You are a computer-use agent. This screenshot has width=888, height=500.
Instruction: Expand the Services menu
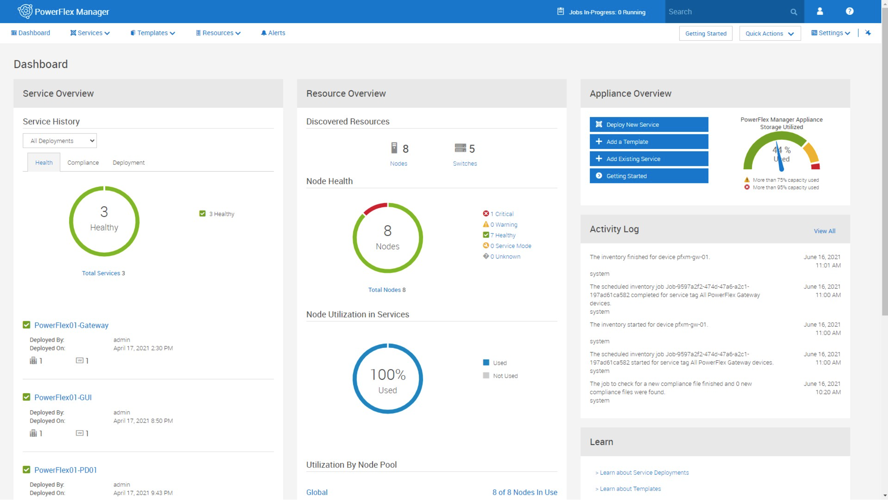pyautogui.click(x=90, y=33)
